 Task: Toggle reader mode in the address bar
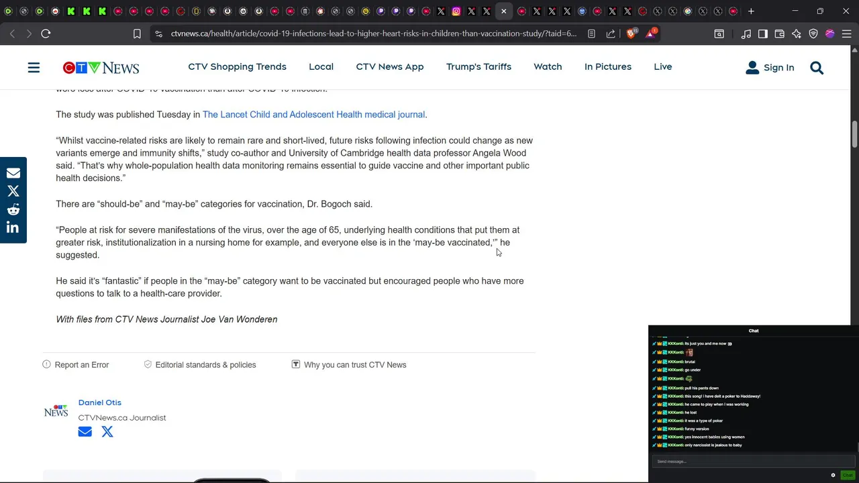[591, 34]
